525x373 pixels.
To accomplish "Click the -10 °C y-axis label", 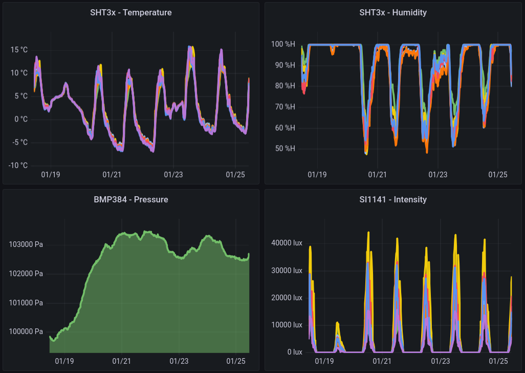I will pos(17,165).
